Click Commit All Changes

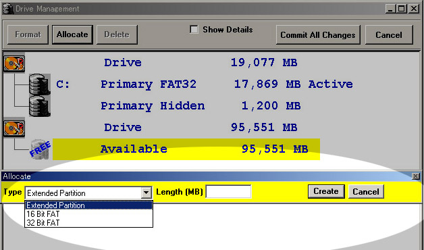[318, 35]
